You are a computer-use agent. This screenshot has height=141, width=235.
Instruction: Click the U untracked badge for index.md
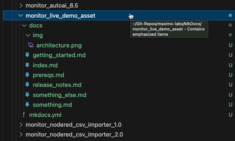(x=230, y=65)
